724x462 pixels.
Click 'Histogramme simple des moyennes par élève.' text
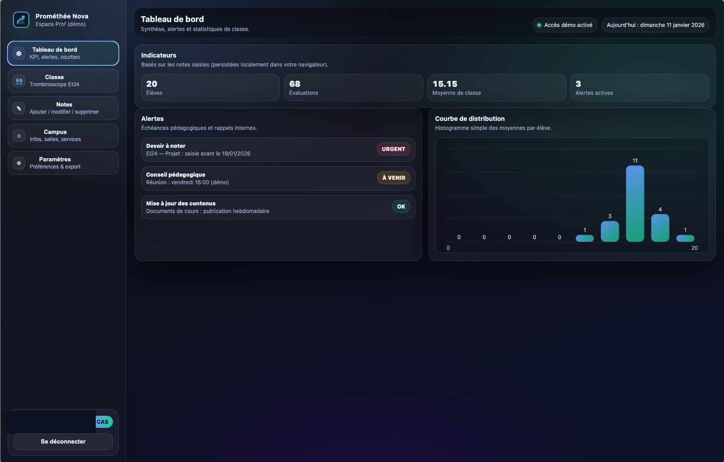(493, 128)
